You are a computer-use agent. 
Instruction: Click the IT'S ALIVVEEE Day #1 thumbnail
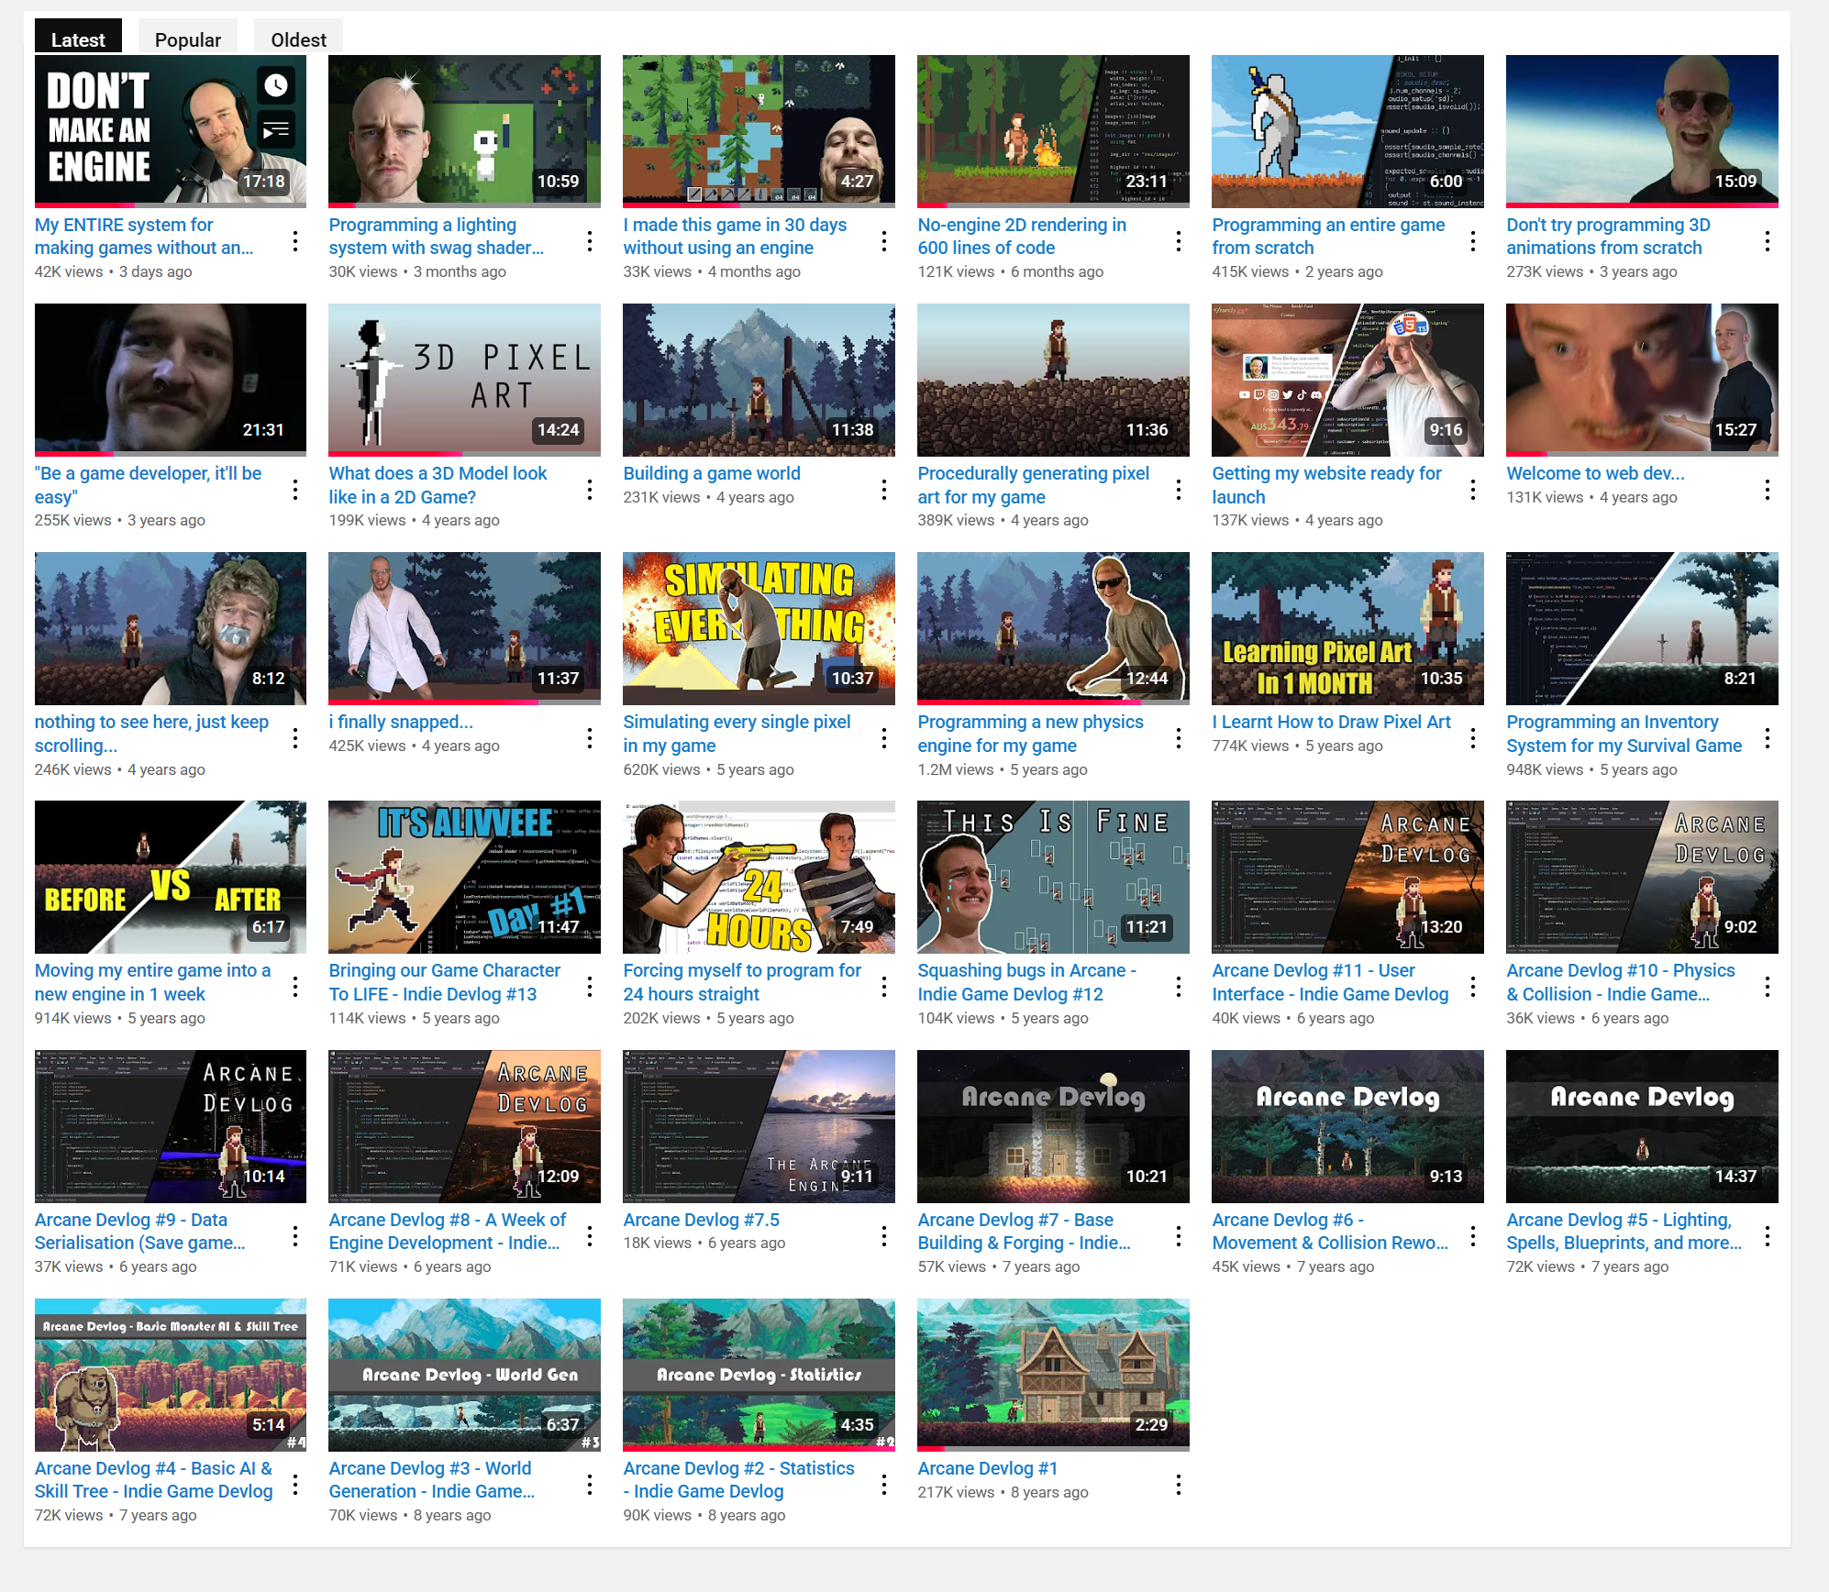pos(465,877)
